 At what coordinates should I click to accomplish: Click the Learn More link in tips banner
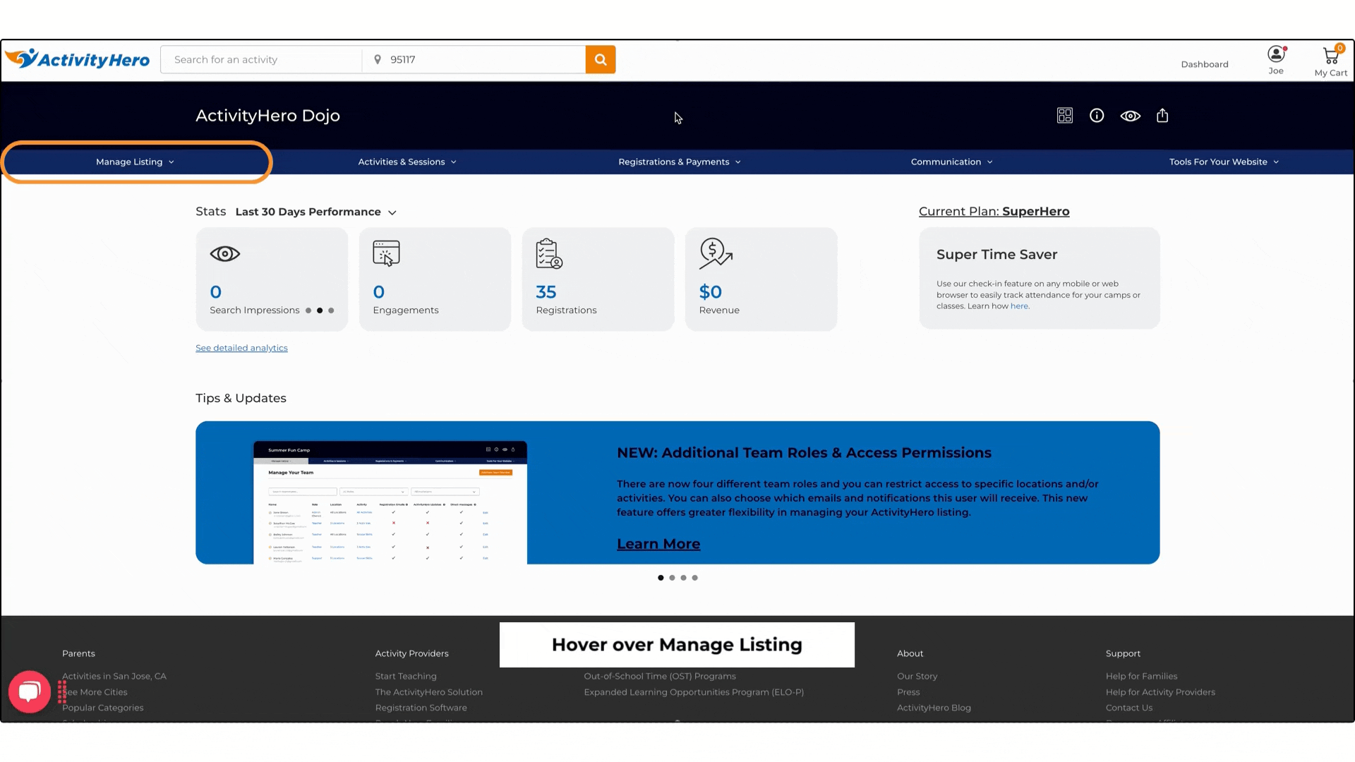coord(658,543)
